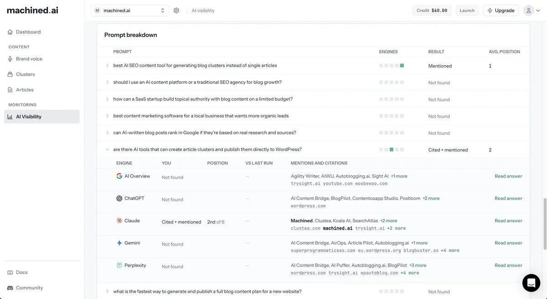The height and width of the screenshot is (299, 547).
Task: Open the account menu chevron
Action: (x=538, y=10)
